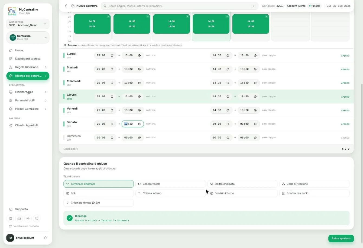This screenshot has height=248, width=363.
Task: Click Salva apertura button
Action: (x=341, y=239)
